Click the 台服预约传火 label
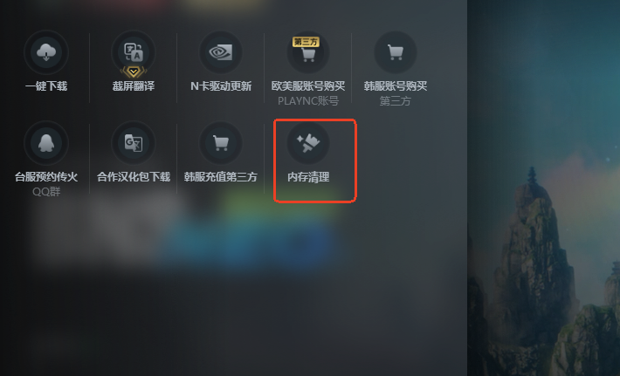 46,177
